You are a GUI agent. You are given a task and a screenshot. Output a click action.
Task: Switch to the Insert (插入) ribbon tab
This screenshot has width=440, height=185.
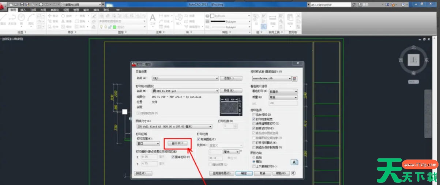pos(23,10)
